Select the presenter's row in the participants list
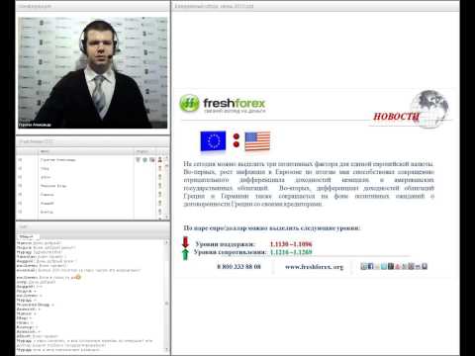 [90, 160]
